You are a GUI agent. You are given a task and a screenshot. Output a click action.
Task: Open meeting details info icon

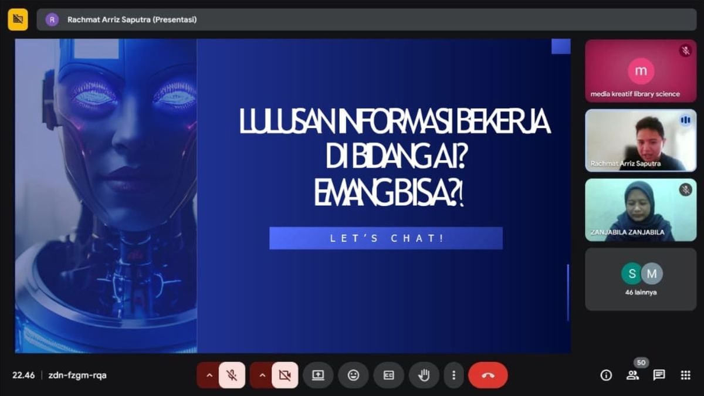tap(606, 375)
